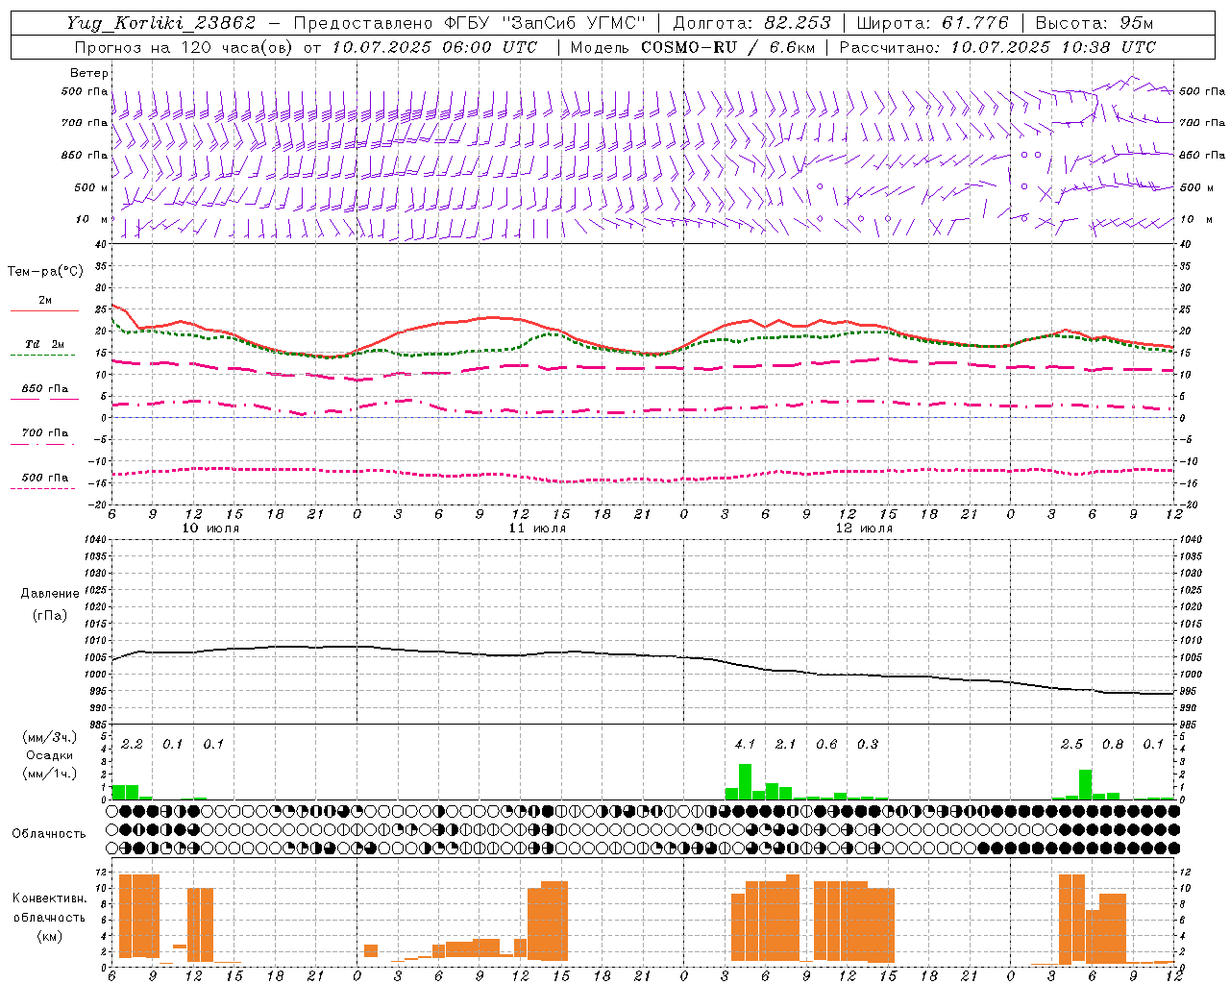This screenshot has height=984, width=1230.
Task: Click the Td 2м dew point legend entry
Action: point(45,344)
